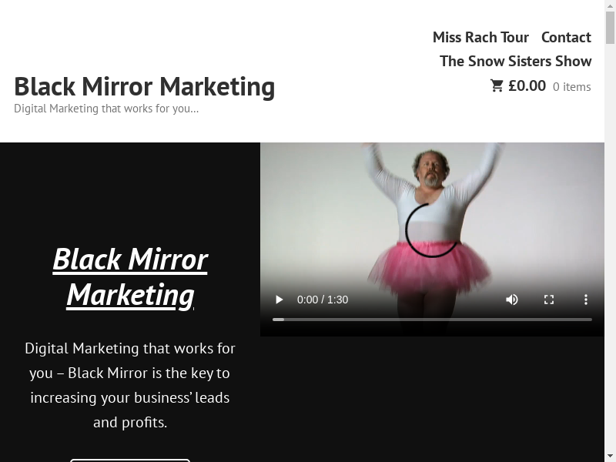Seek along the video progress bar

[432, 320]
